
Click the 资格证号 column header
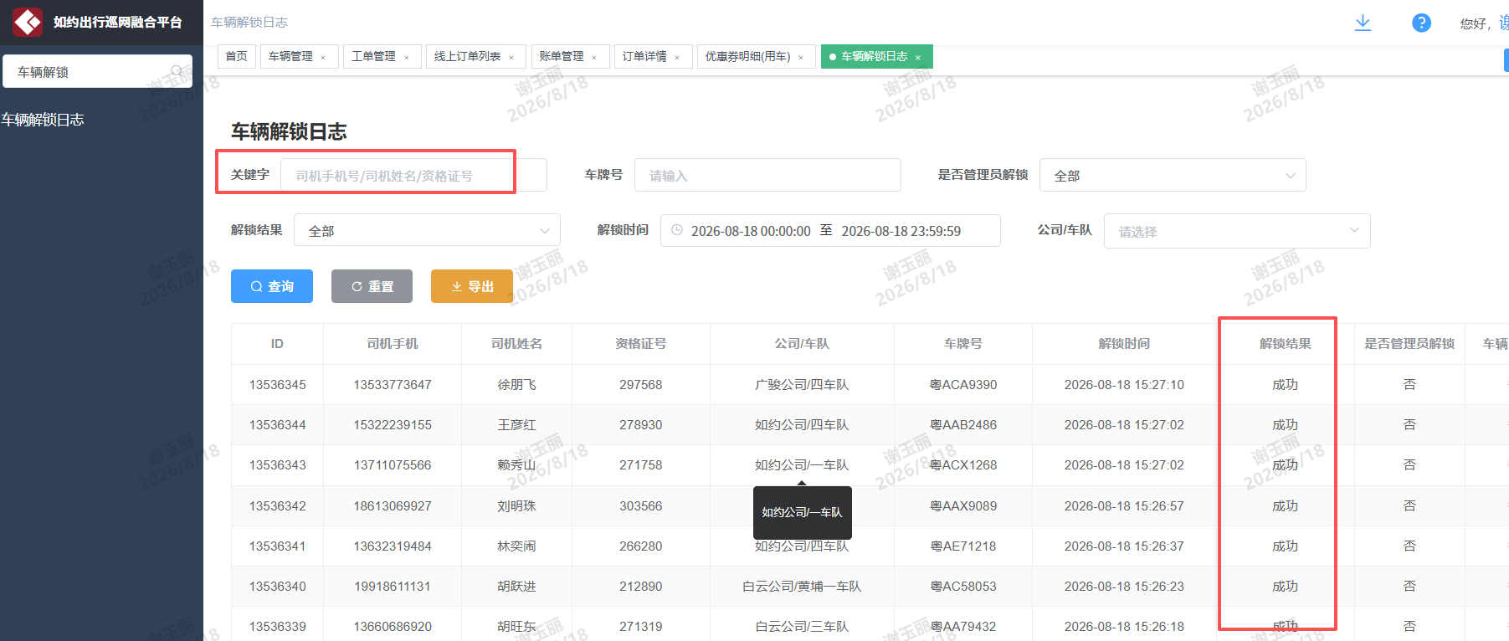point(641,344)
